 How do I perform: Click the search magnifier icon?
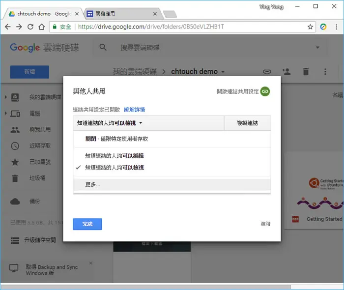pos(103,47)
